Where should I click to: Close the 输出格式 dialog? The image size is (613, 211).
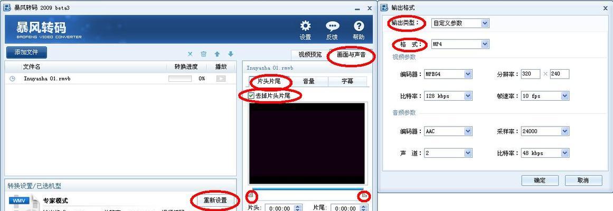pos(606,8)
